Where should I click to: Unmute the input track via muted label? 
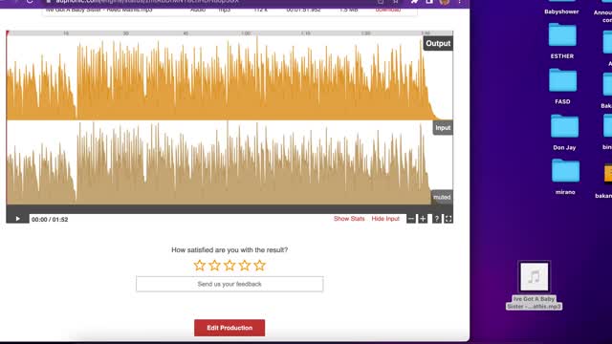[x=442, y=198]
